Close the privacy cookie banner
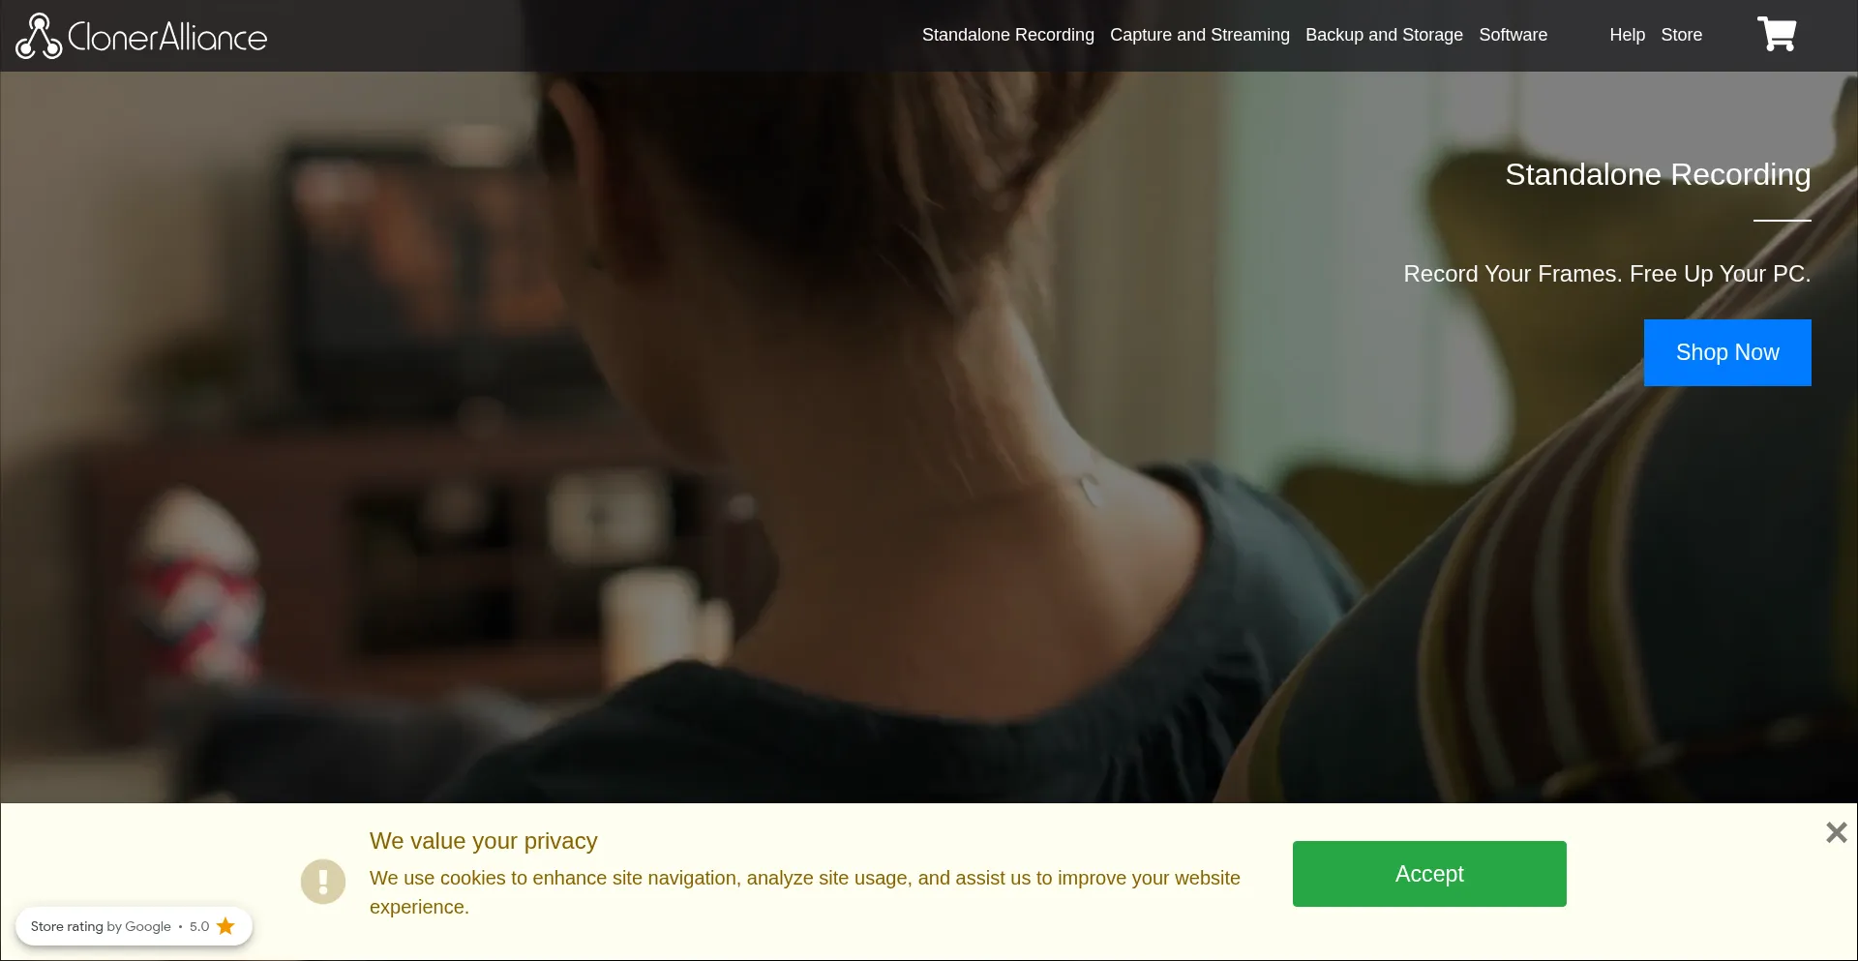Image resolution: width=1858 pixels, height=961 pixels. click(x=1836, y=832)
